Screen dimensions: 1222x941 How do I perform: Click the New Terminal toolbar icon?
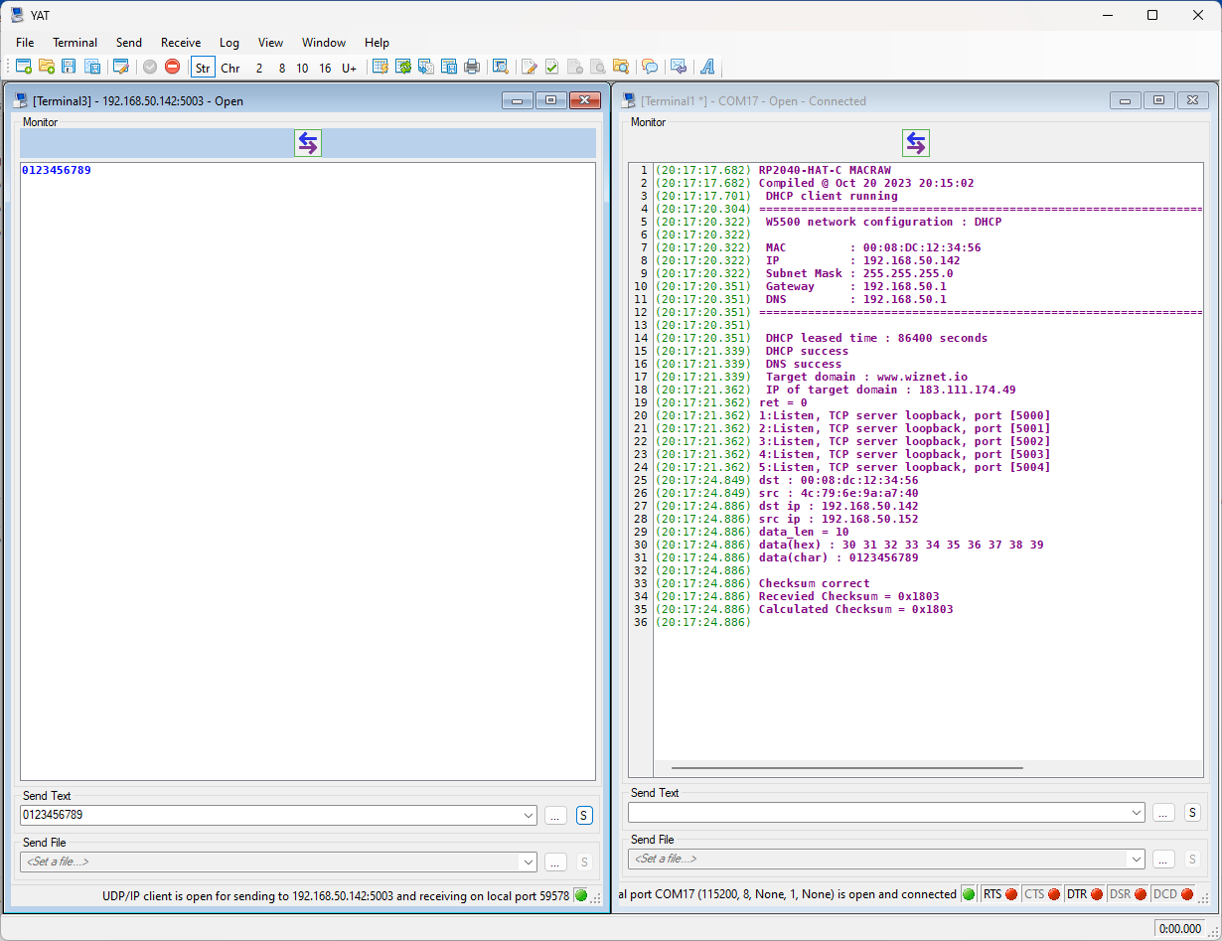[24, 67]
